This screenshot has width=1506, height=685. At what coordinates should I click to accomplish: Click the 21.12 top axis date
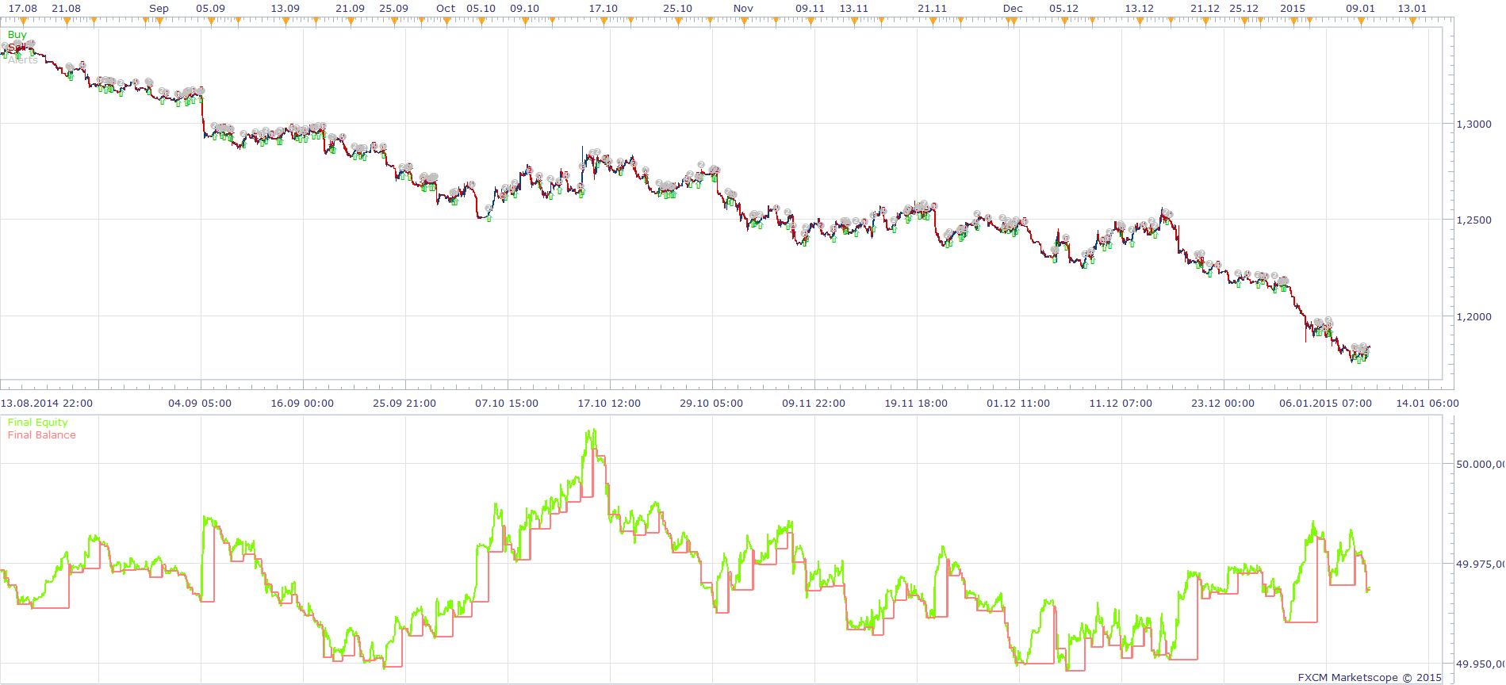point(1205,9)
